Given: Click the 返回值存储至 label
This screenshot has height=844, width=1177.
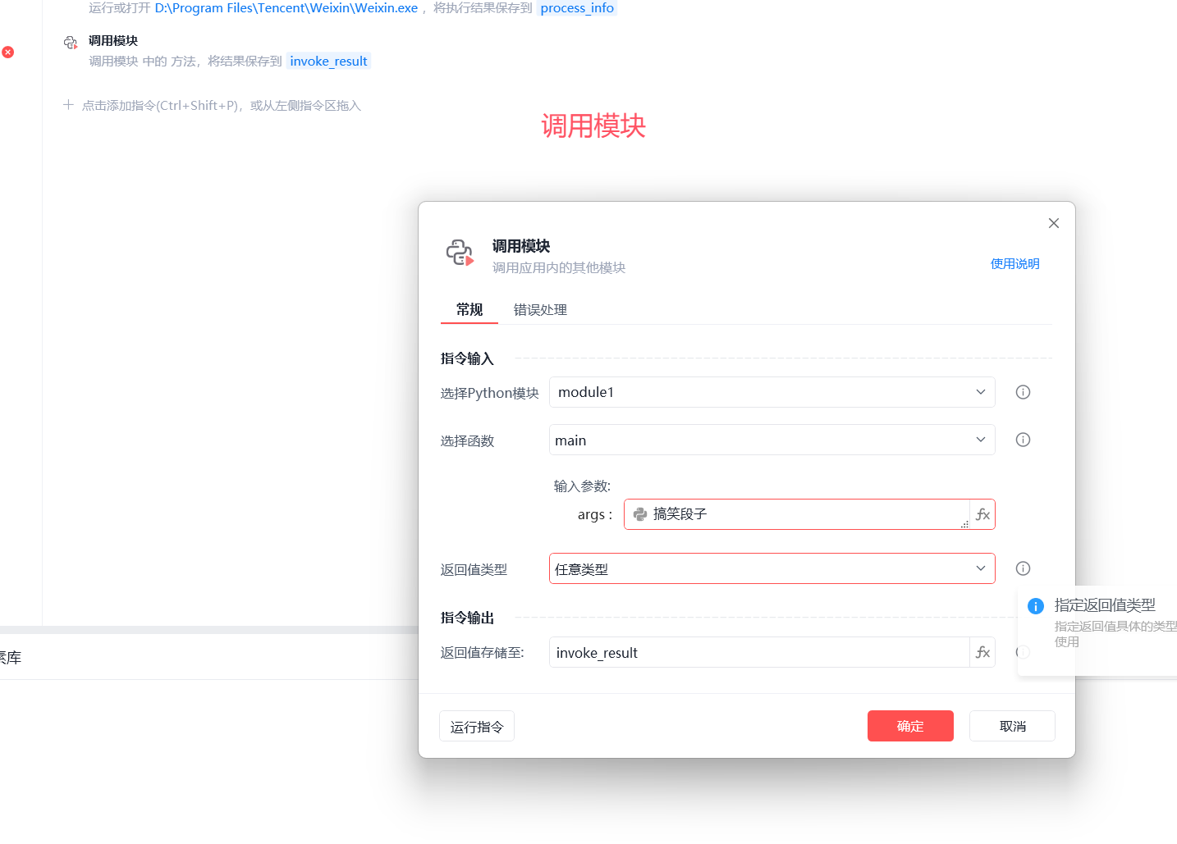Looking at the screenshot, I should tap(482, 653).
